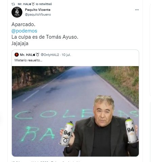
Task: Click the "Aparcado." line of the tweet
Action: pos(23,24)
